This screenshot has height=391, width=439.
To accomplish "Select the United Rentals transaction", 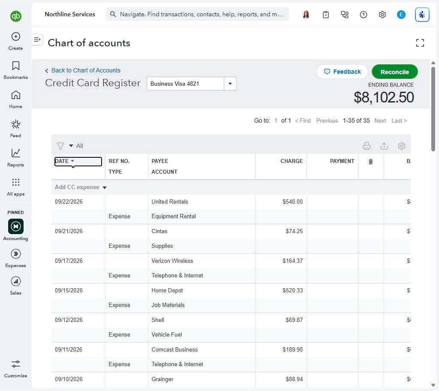I will 231,209.
